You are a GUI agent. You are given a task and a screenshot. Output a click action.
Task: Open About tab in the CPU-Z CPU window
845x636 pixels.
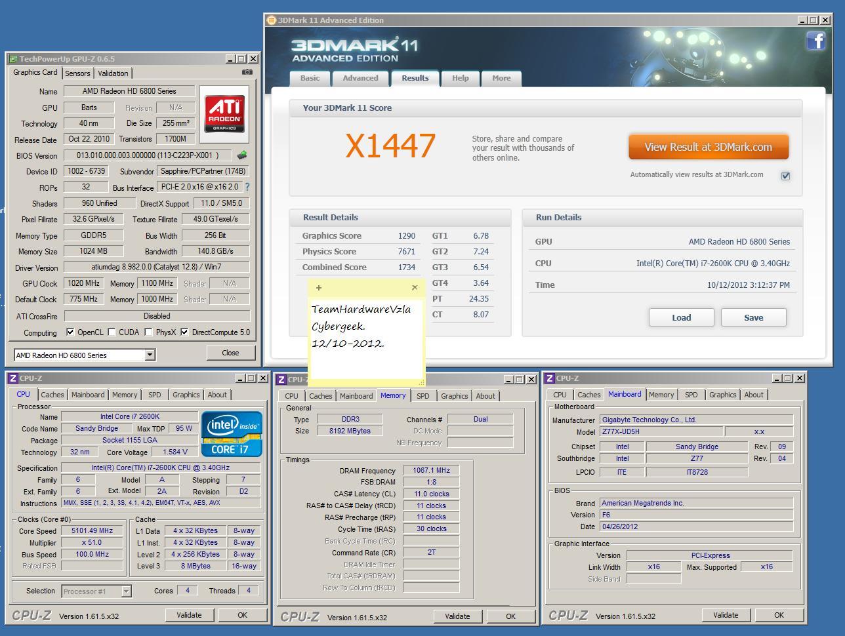point(217,395)
